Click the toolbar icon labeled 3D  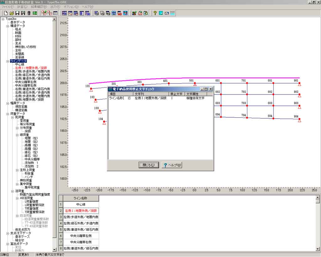[88, 13]
